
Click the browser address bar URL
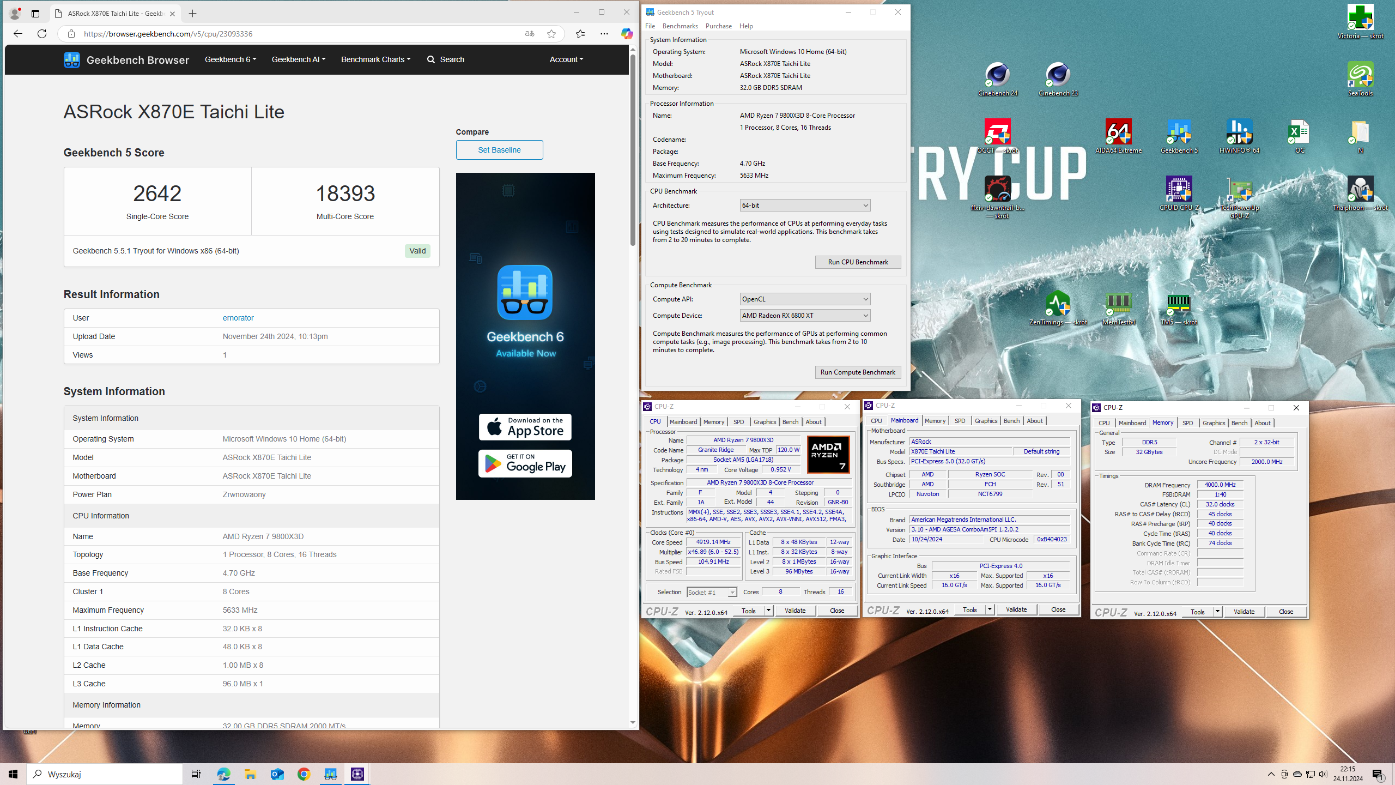point(168,34)
